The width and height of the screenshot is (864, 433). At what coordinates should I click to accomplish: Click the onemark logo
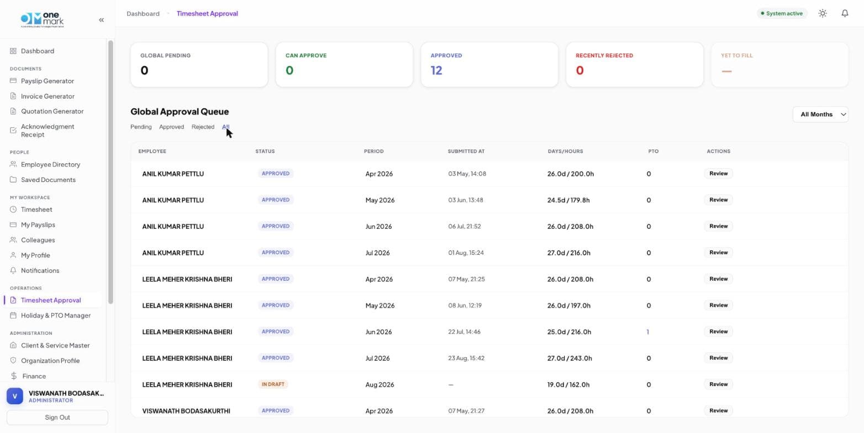(43, 19)
